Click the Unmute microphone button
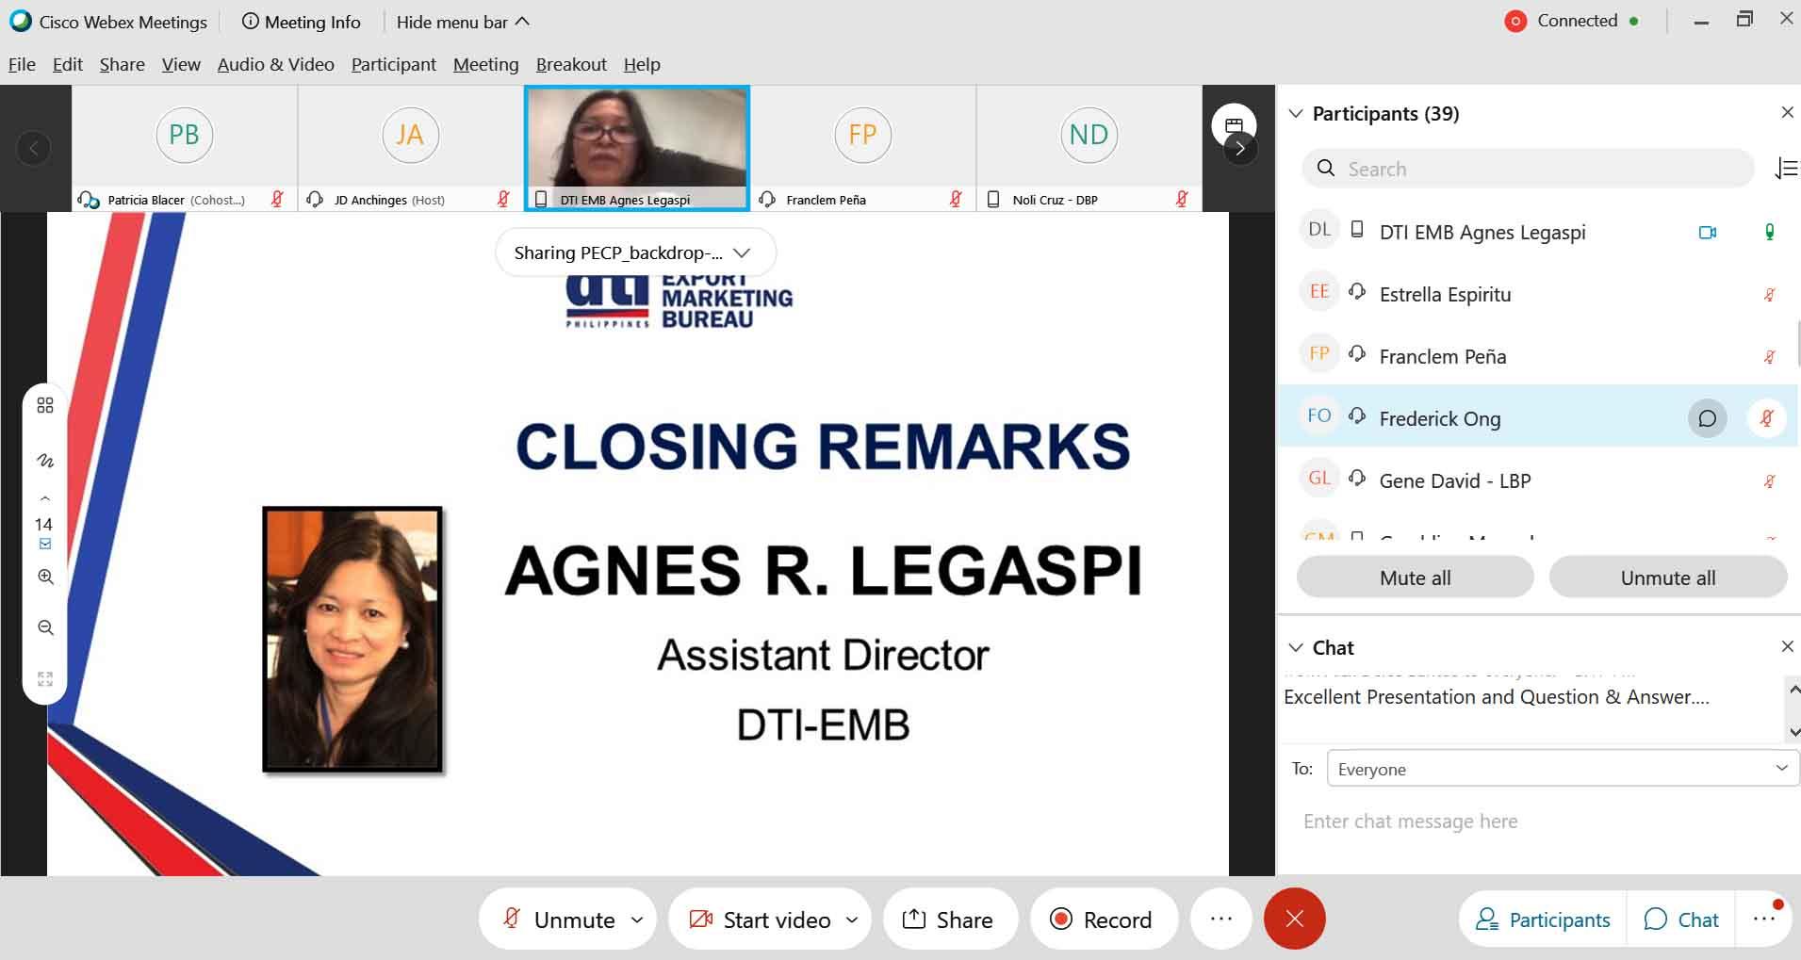The height and width of the screenshot is (960, 1801). 559,919
